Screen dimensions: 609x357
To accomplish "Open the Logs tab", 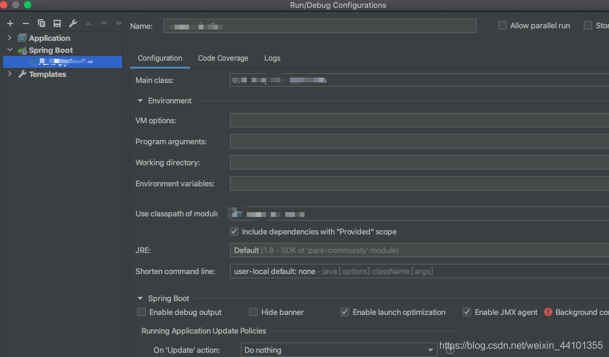I will [x=272, y=58].
